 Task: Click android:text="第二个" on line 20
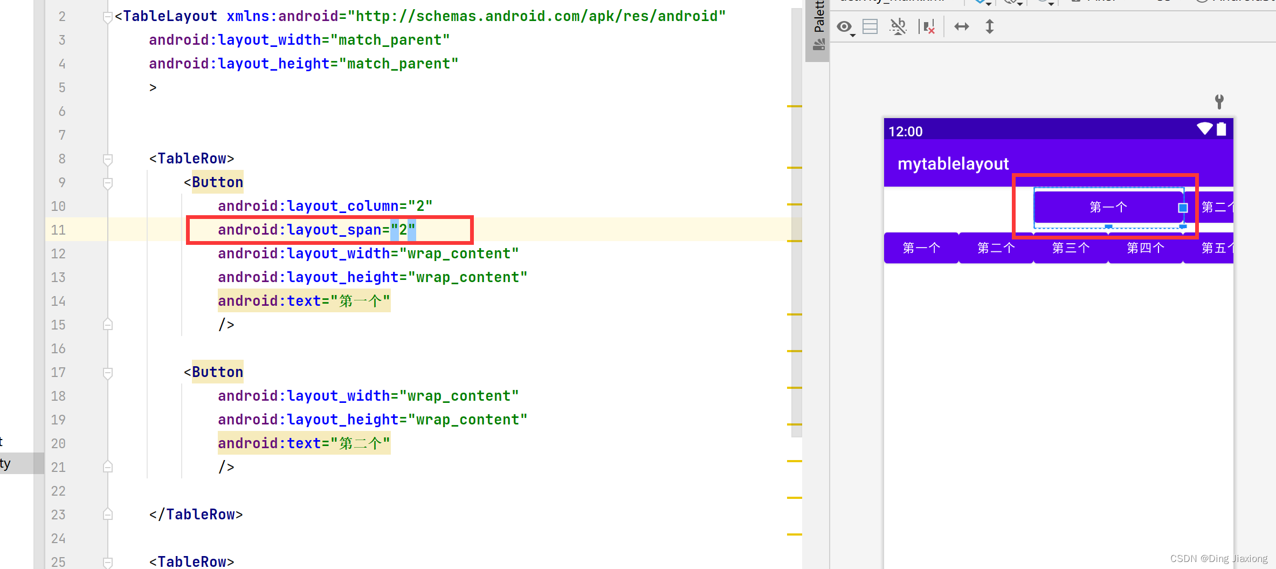click(304, 443)
